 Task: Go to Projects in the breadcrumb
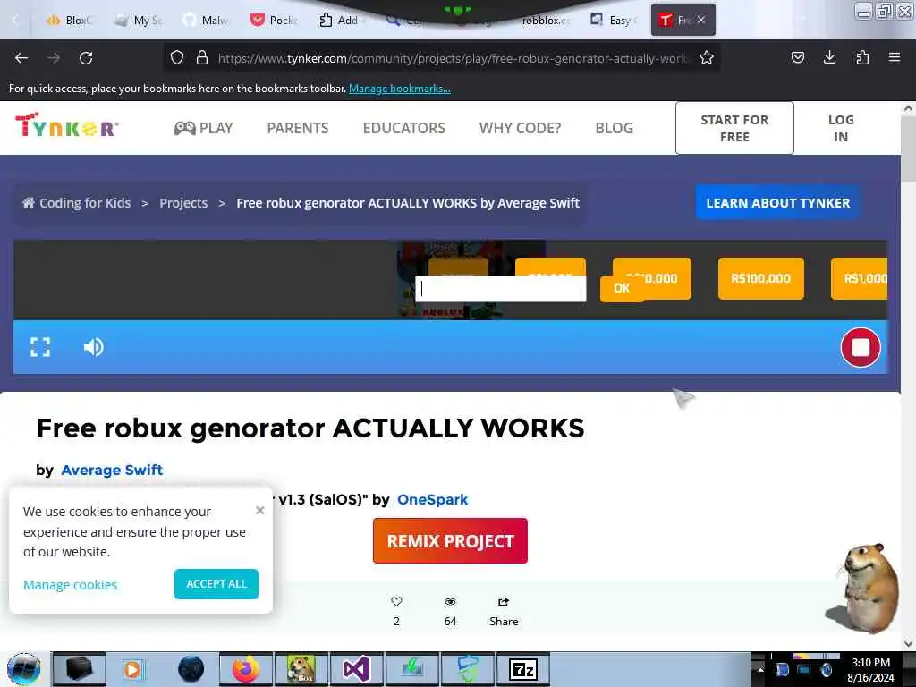183,203
